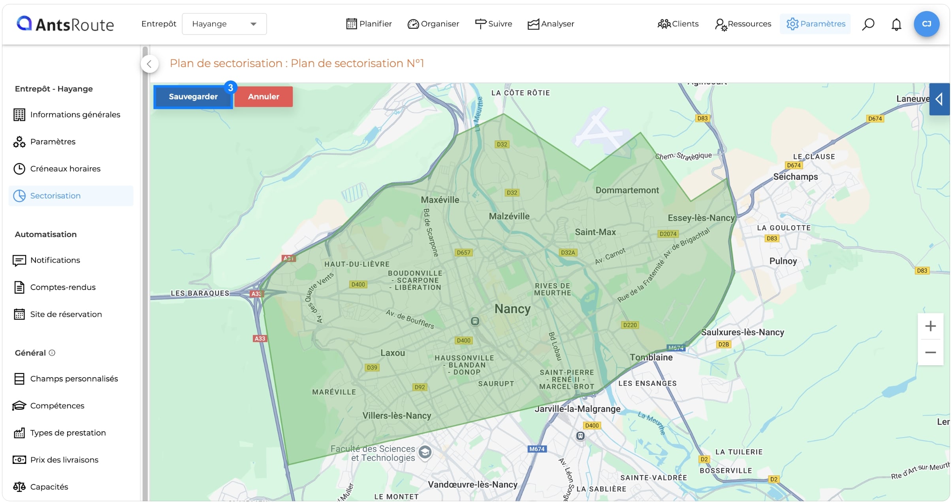The width and height of the screenshot is (952, 503).
Task: Click the Nancy train station map marker
Action: pyautogui.click(x=475, y=321)
